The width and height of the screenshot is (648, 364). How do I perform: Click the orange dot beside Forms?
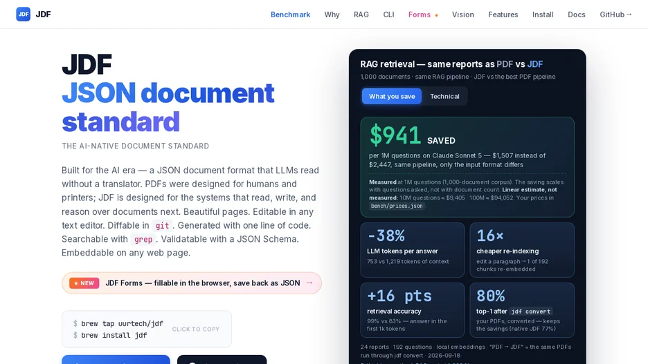tap(436, 15)
